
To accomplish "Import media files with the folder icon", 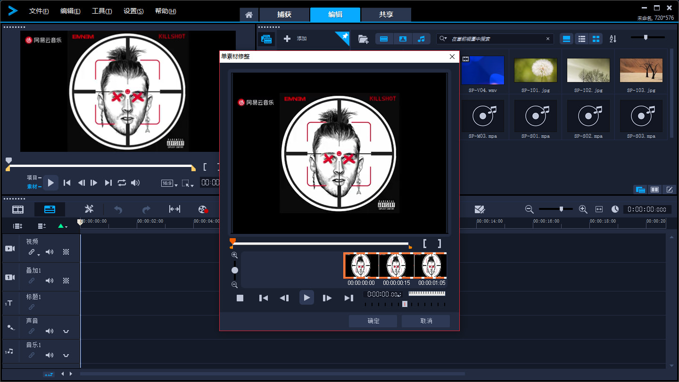I will 363,39.
